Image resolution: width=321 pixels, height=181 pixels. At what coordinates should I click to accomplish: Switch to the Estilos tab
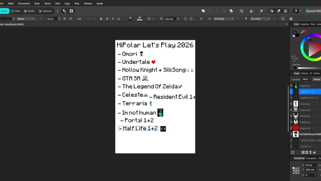point(317,73)
